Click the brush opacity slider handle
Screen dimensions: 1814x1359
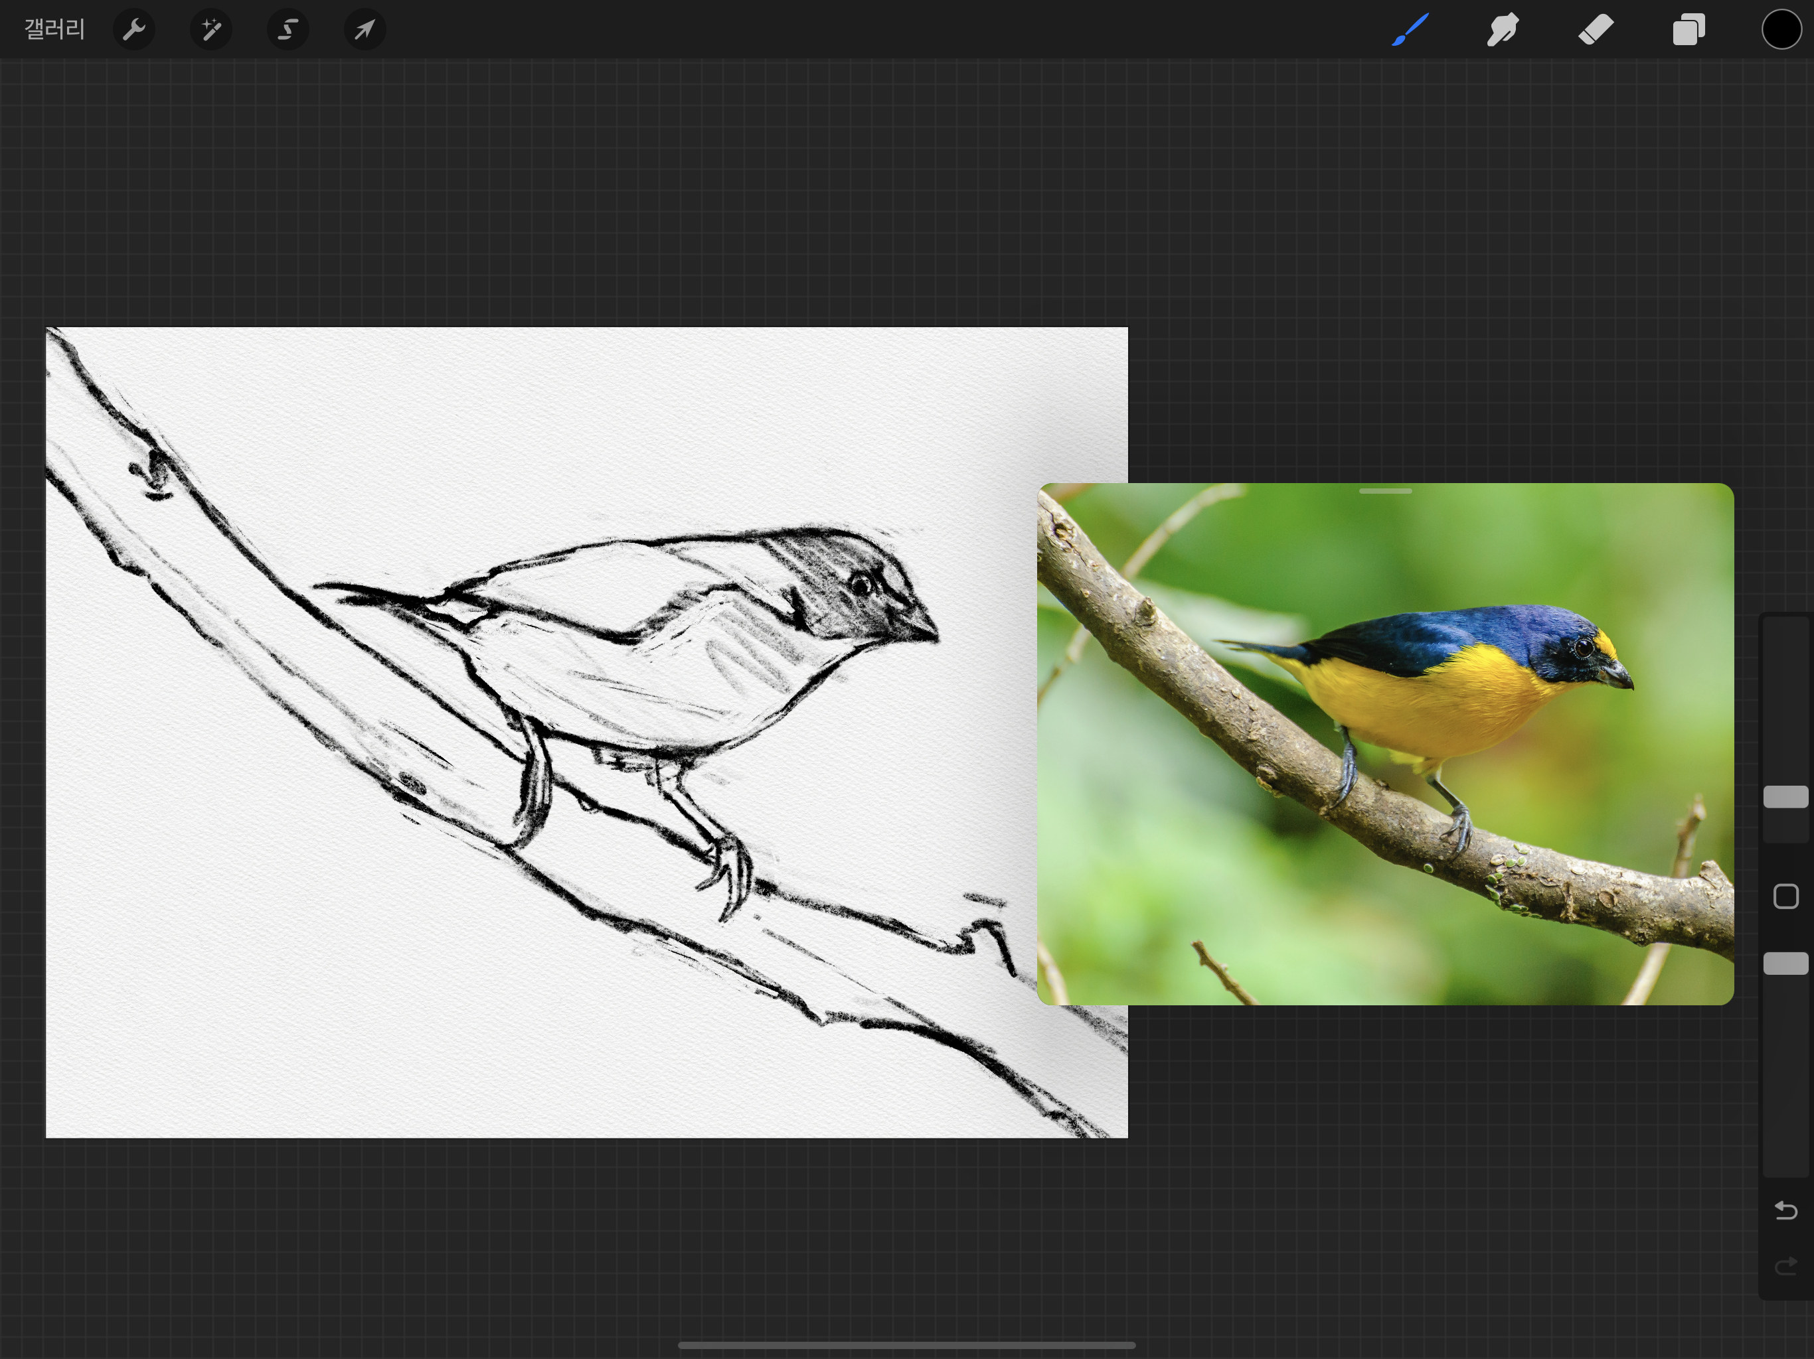point(1785,963)
